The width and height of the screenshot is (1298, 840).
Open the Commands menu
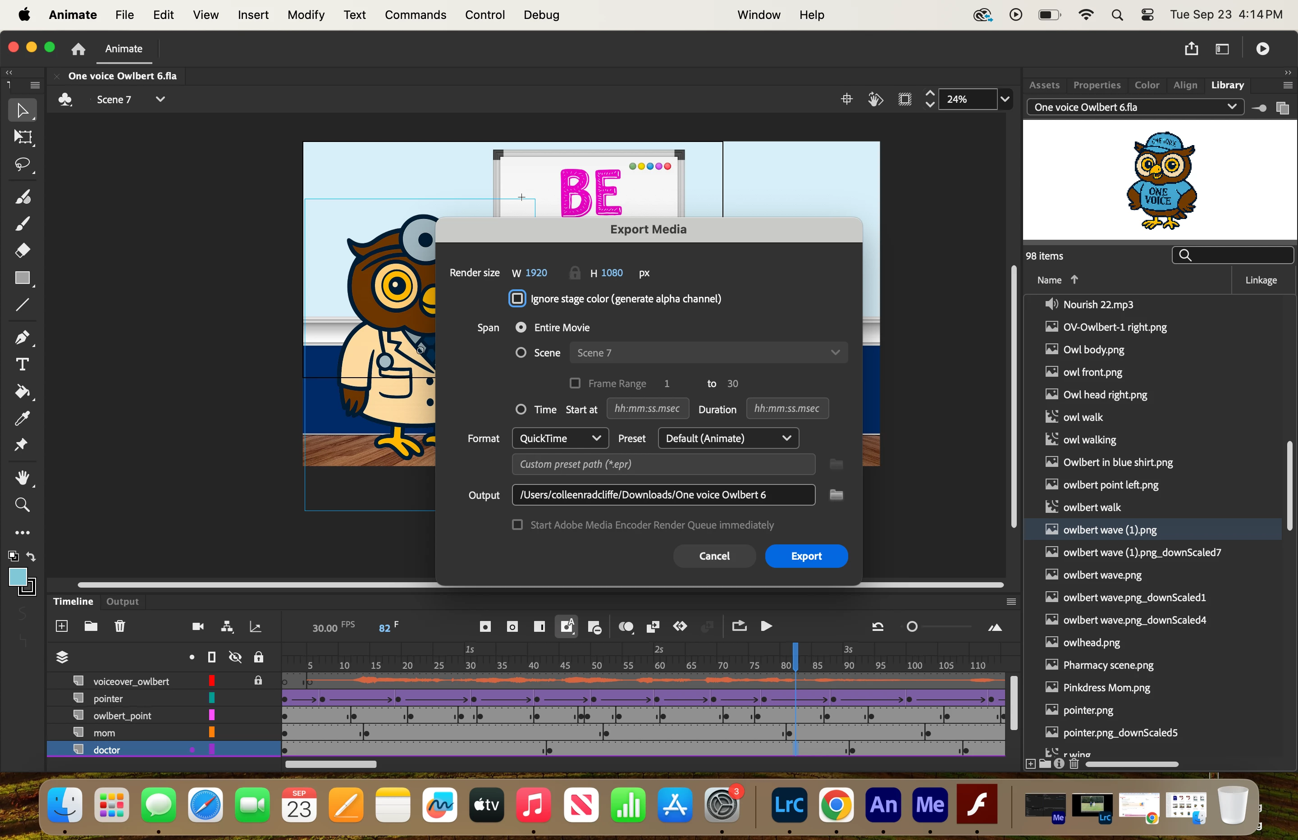pos(415,15)
